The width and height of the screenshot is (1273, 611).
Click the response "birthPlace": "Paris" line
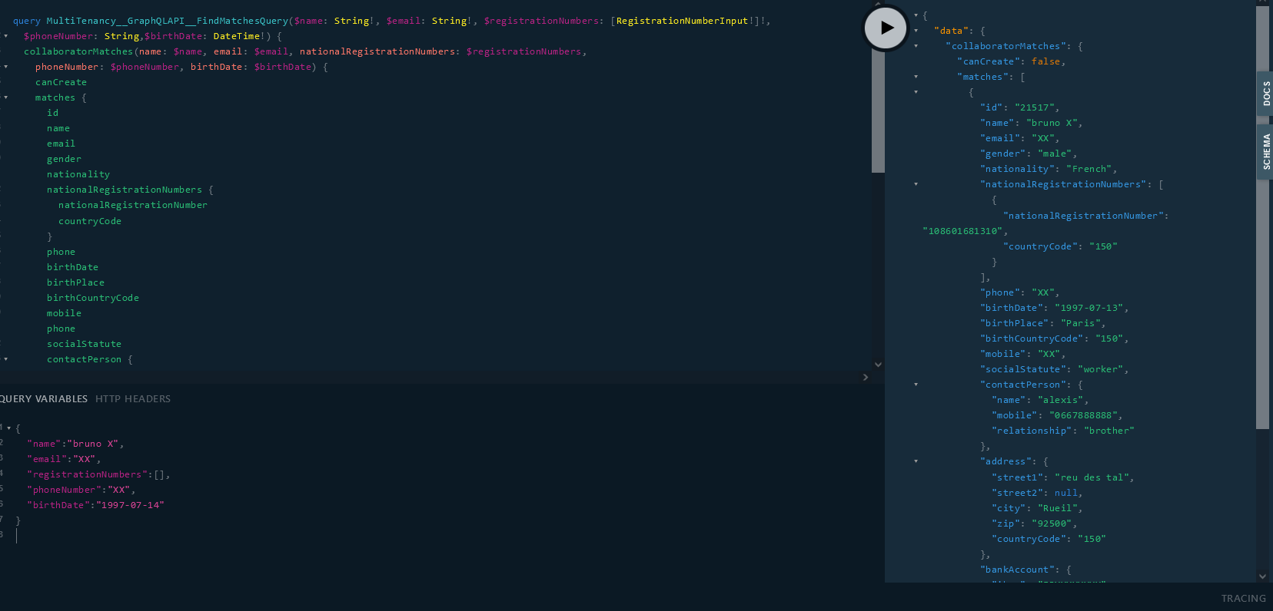click(x=1042, y=323)
